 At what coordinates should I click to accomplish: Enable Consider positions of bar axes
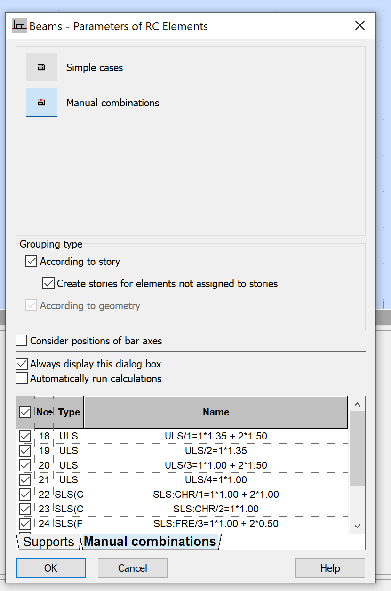pyautogui.click(x=22, y=341)
